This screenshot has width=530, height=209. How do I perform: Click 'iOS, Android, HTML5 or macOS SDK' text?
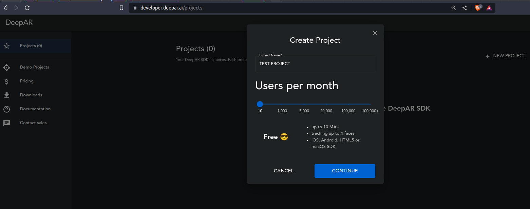pyautogui.click(x=335, y=143)
